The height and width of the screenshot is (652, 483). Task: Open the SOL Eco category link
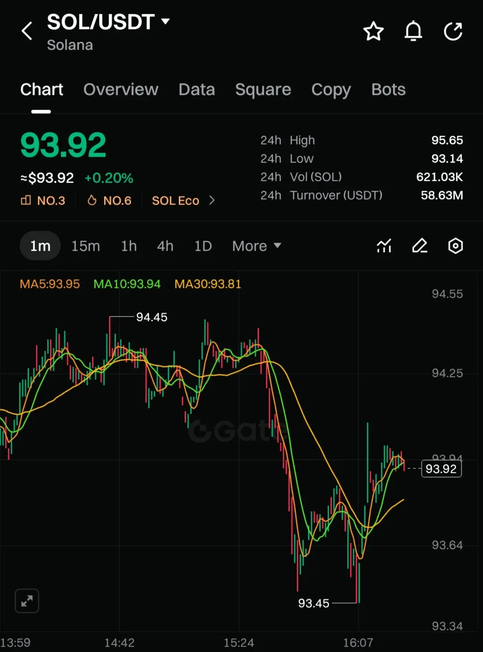click(x=175, y=201)
